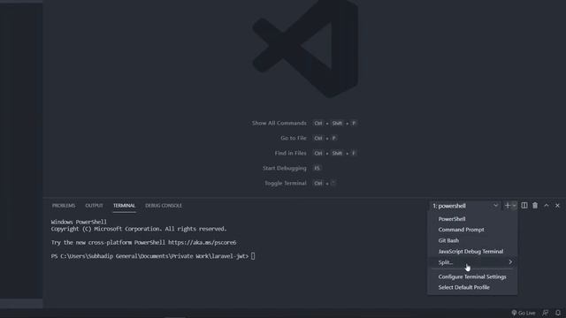This screenshot has height=318, width=566.
Task: Open the aka.ms/pscore6 link in terminal
Action: coord(203,243)
